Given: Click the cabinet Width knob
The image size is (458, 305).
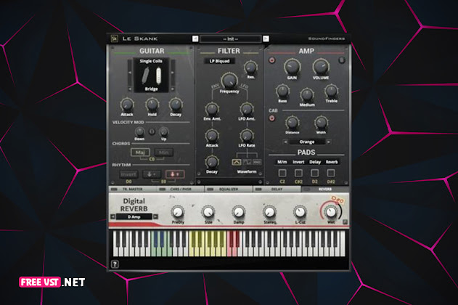Looking at the screenshot, I should [x=321, y=123].
